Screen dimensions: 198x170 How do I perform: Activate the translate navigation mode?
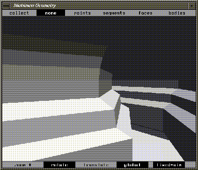point(96,165)
